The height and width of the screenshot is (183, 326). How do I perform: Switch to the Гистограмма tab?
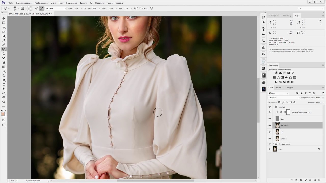[x=274, y=16]
